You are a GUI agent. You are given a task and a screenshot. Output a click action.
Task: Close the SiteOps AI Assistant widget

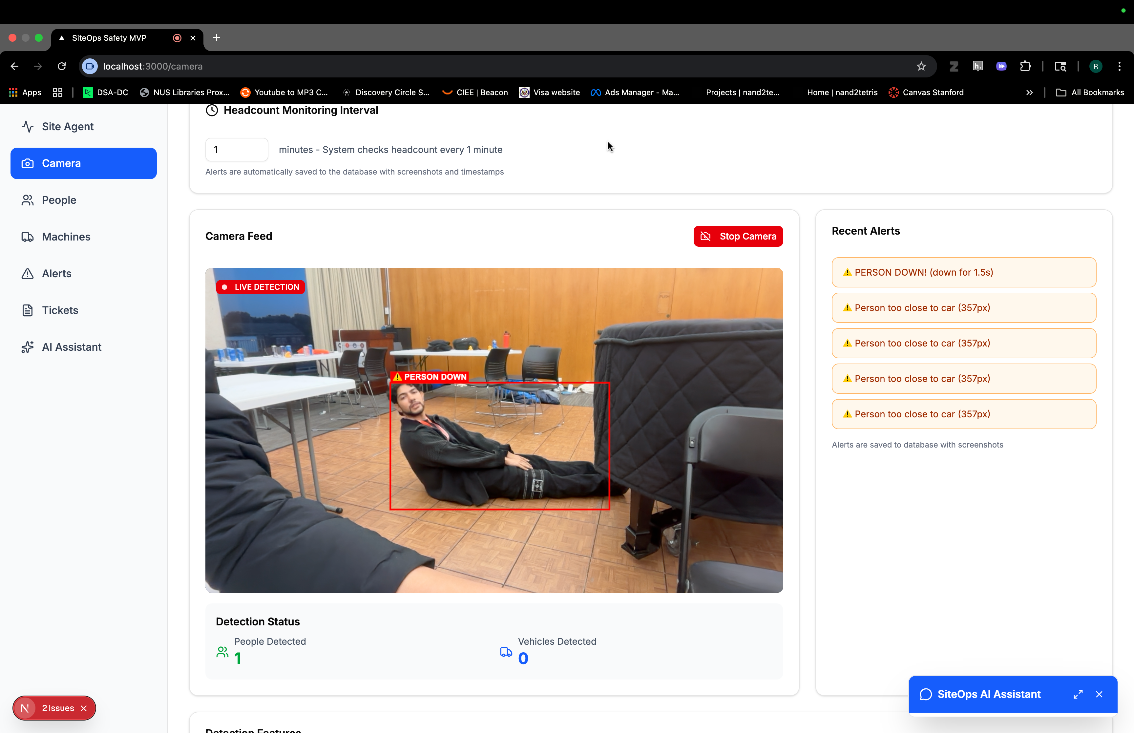pos(1099,694)
